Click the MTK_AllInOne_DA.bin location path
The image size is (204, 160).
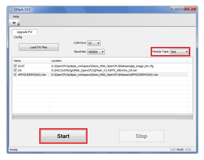[x=94, y=70]
